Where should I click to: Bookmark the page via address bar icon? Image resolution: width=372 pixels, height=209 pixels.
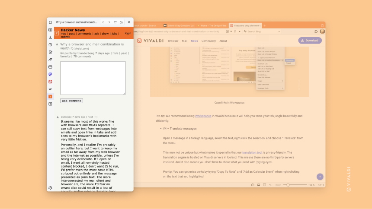(235, 31)
